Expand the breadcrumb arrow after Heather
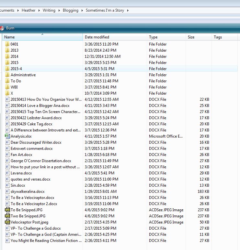The image size is (240, 250). [39, 11]
